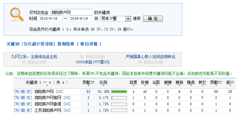Click the 5.17% ratio value
The height and width of the screenshot is (116, 241).
tap(104, 98)
